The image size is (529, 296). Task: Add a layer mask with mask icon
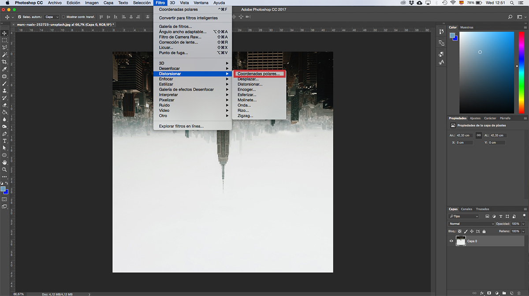(x=489, y=292)
